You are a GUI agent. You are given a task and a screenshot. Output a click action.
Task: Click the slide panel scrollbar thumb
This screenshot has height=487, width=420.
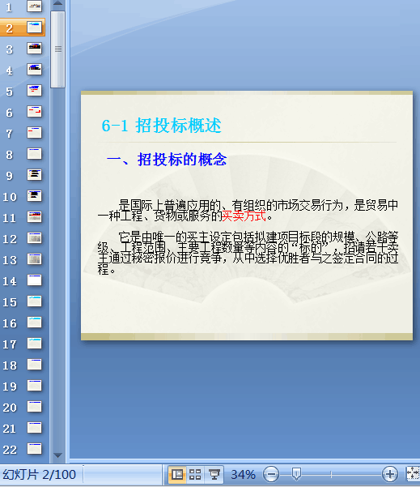pos(57,49)
